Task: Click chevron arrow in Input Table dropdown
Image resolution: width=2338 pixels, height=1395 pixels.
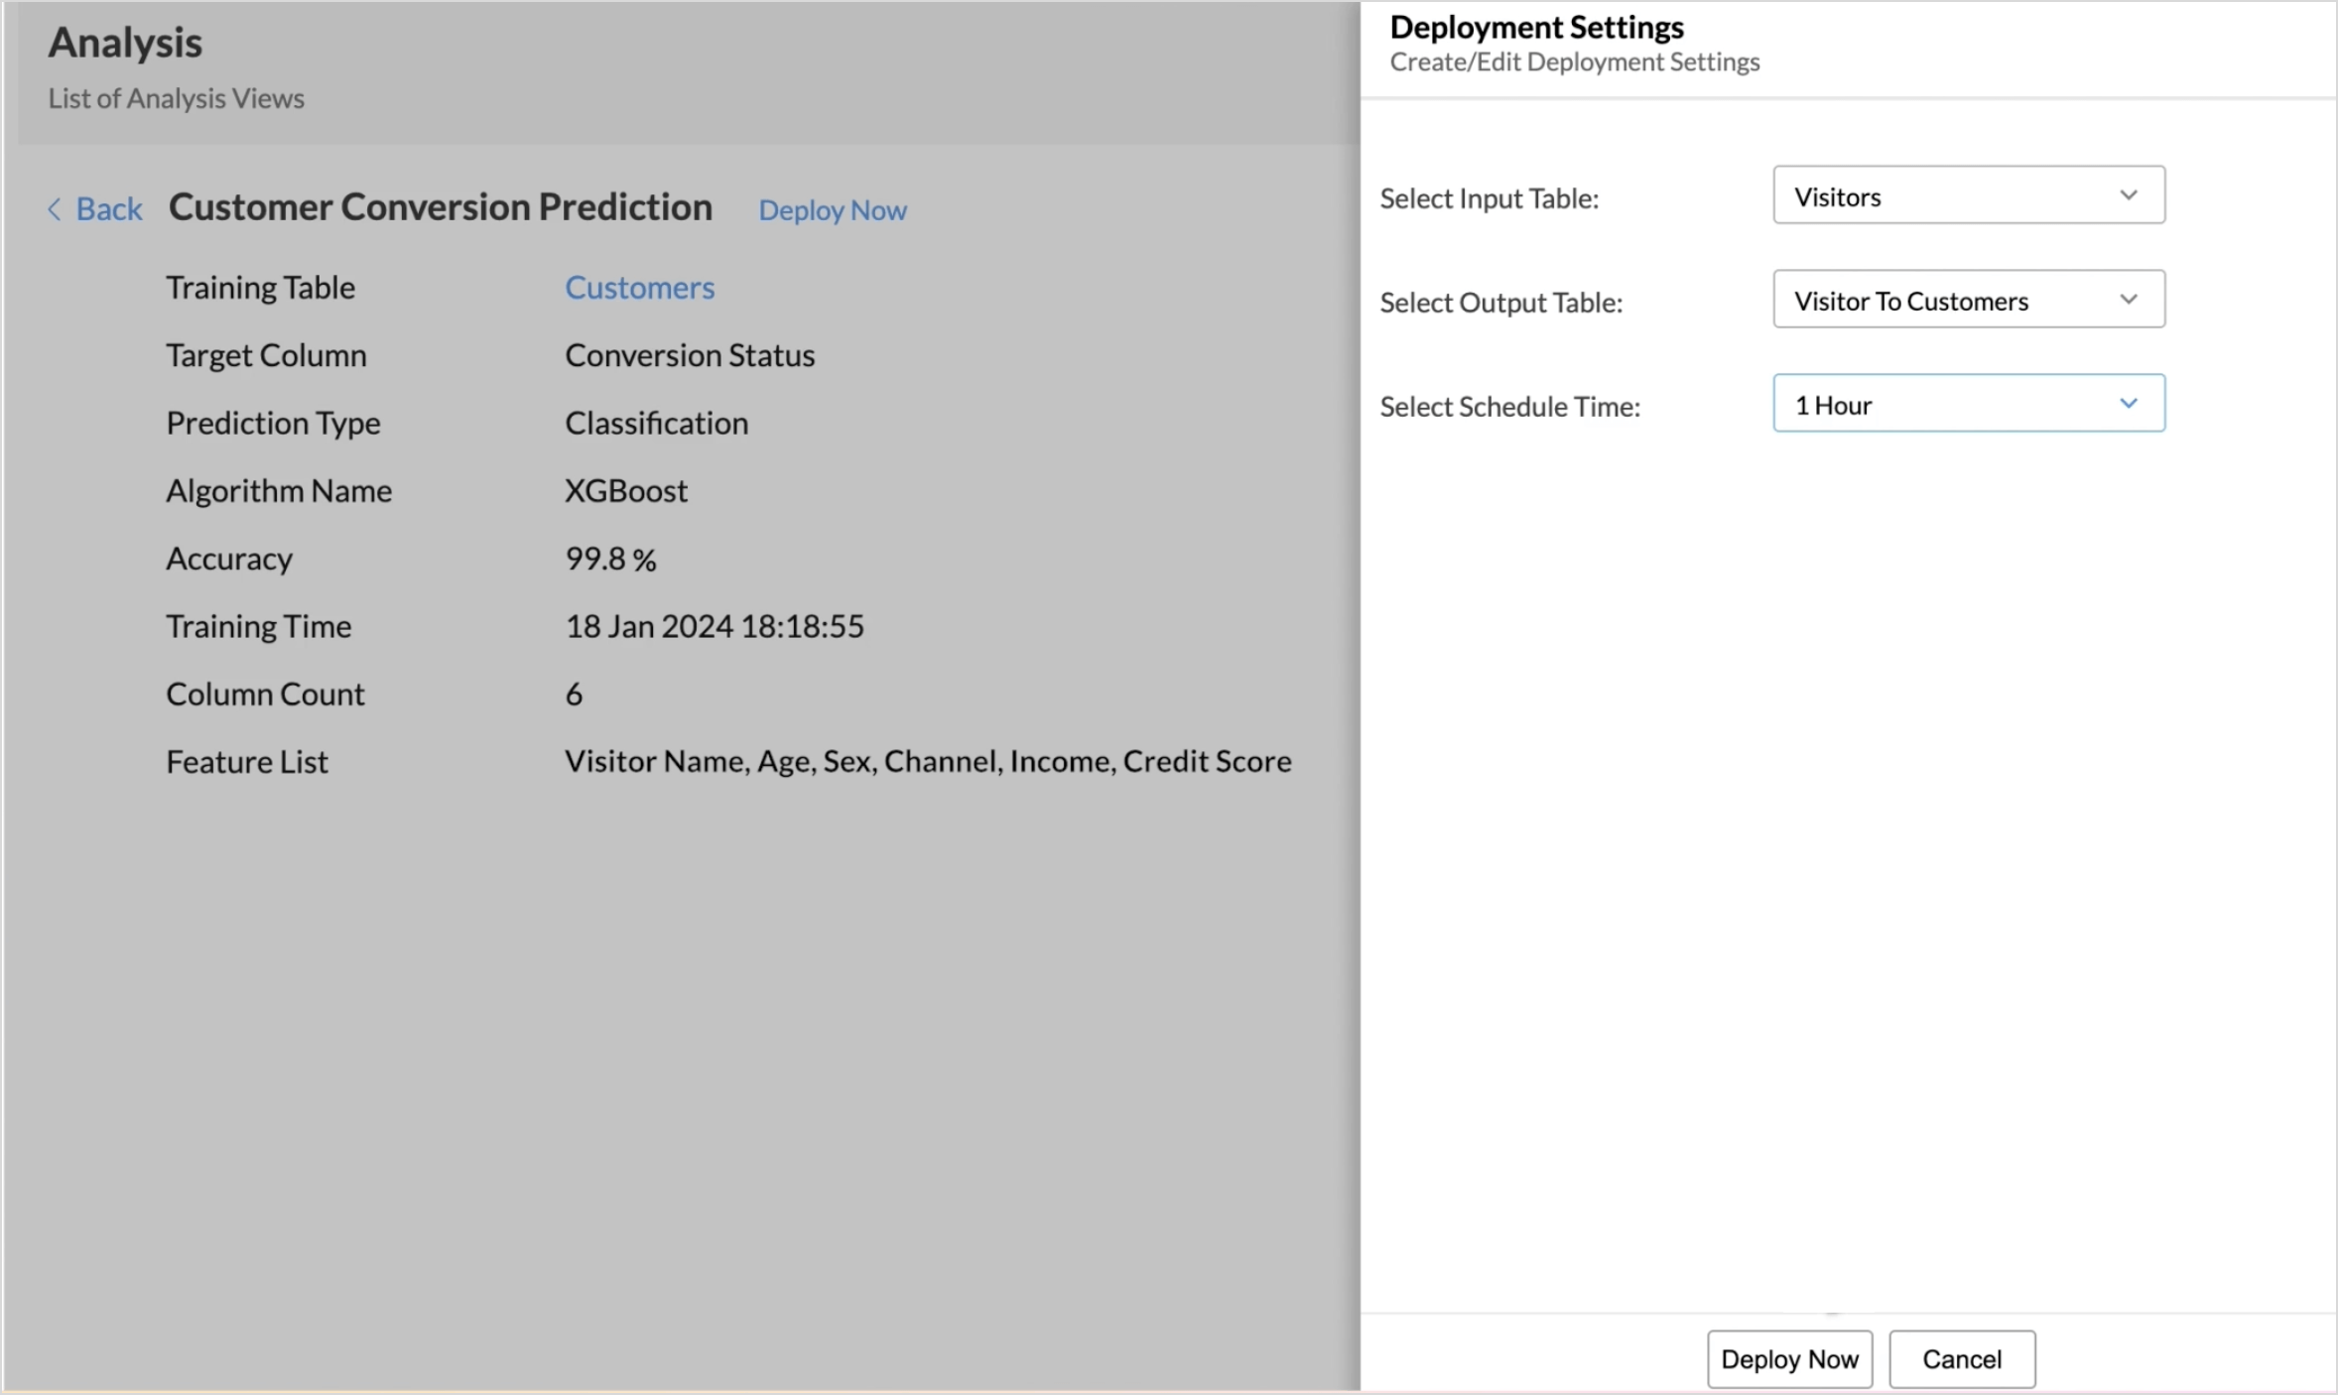Action: click(2128, 195)
